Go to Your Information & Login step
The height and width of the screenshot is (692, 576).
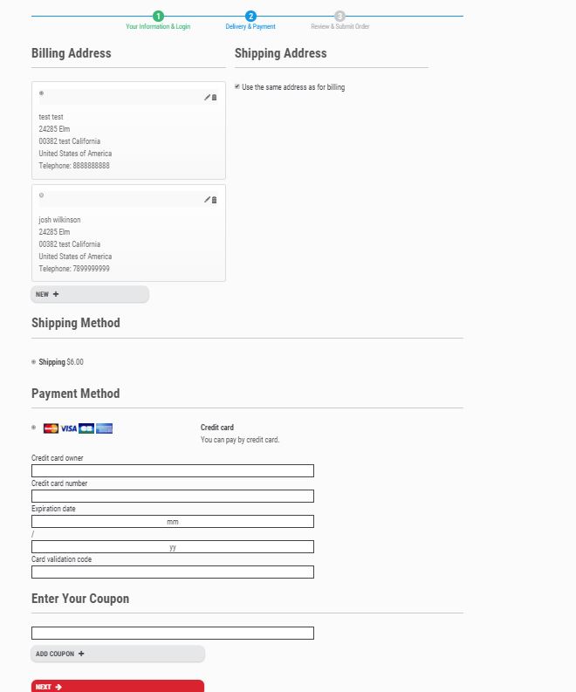(158, 17)
